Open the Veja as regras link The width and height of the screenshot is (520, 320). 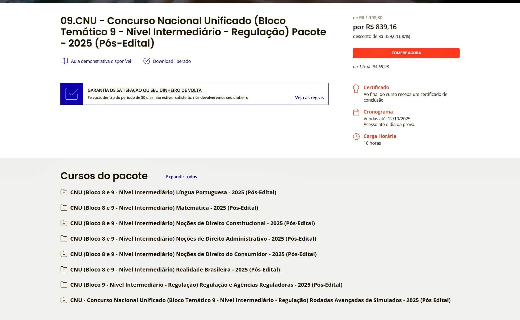(x=309, y=98)
